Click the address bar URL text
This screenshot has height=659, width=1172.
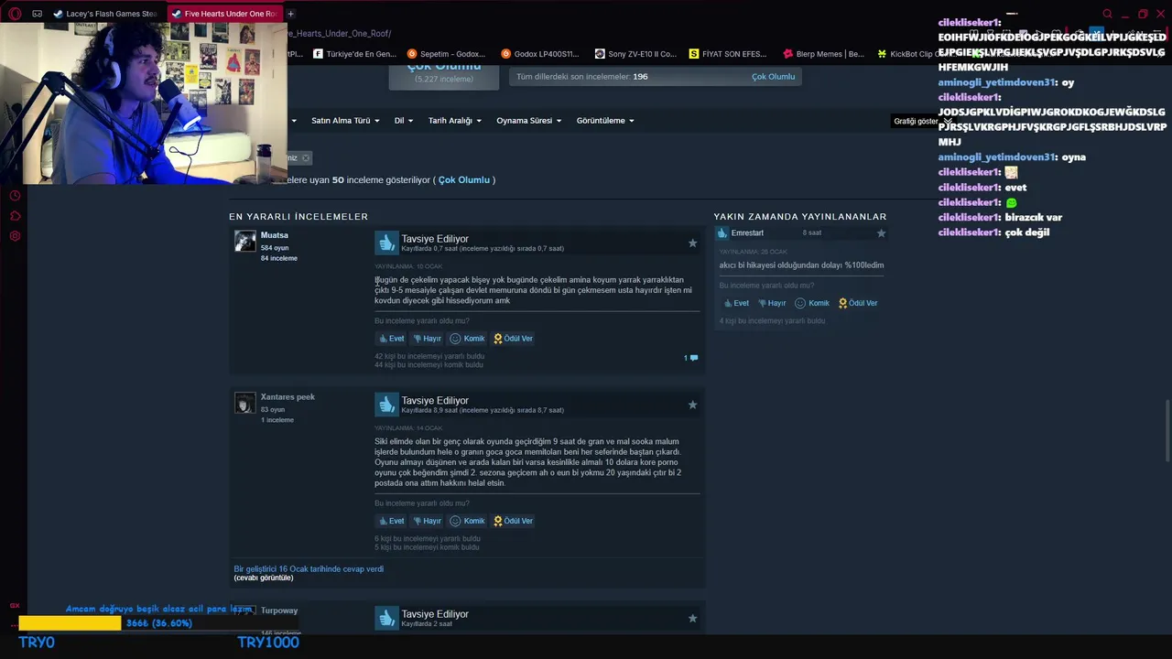coord(339,34)
